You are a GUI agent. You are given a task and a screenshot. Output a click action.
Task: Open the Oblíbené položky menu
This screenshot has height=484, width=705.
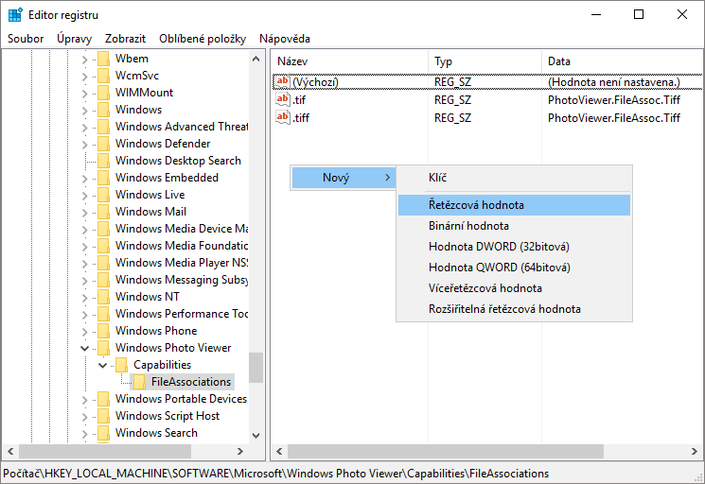pos(202,39)
